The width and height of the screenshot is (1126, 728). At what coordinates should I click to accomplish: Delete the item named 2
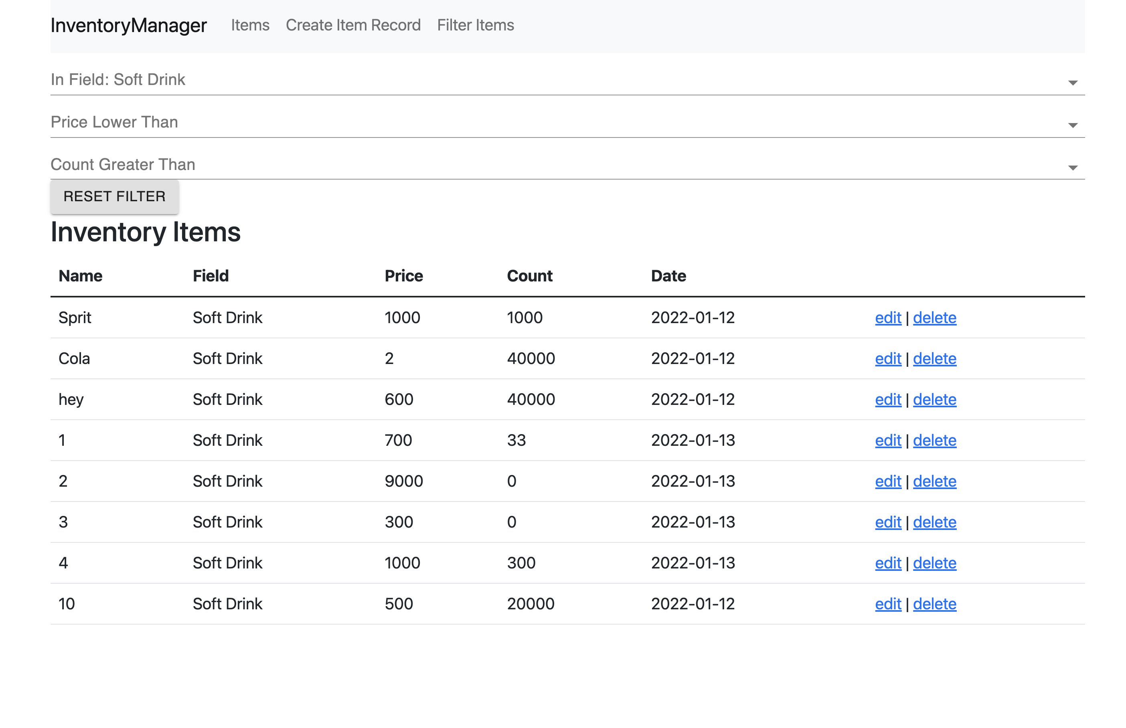(935, 481)
